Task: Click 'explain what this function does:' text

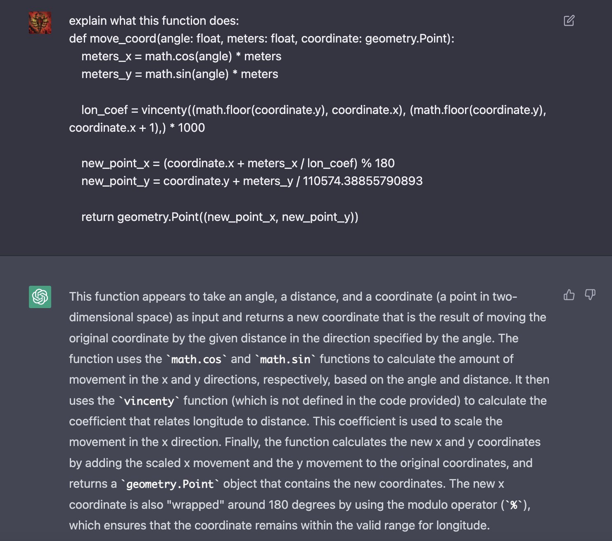Action: tap(154, 21)
